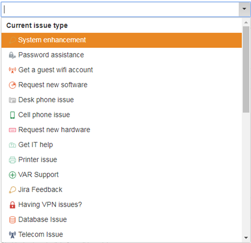The height and width of the screenshot is (243, 251).
Task: Click the scrollbar up arrow
Action: (246, 22)
